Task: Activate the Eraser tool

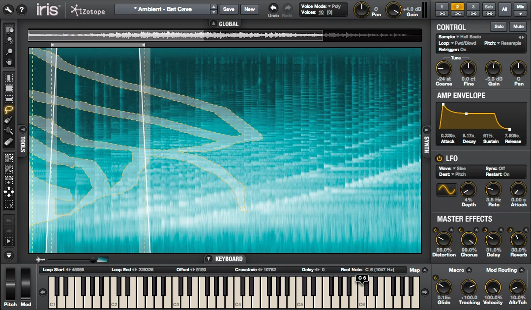Action: tap(9, 141)
